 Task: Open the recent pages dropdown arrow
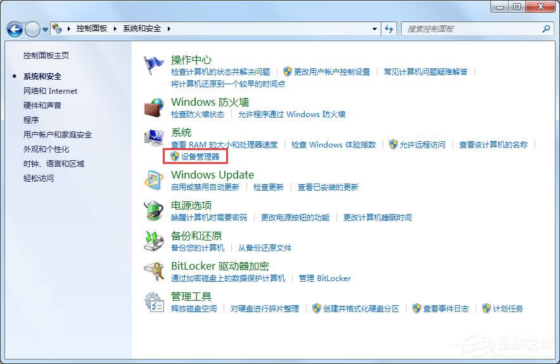(x=45, y=30)
